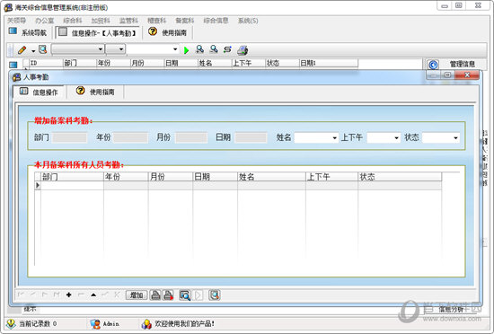The image size is (494, 334).
Task: Click the green run arrow icon
Action: pos(186,50)
